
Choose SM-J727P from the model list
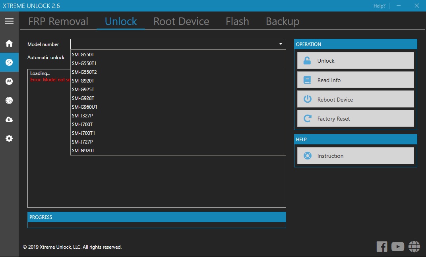[x=178, y=142]
